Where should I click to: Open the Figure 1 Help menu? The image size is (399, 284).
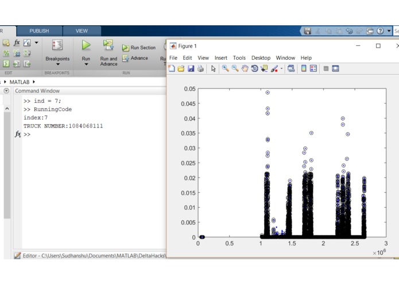(x=306, y=58)
